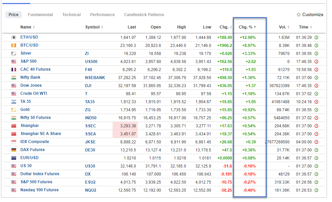
Task: Click the Gold commodity icon
Action: click(14, 110)
